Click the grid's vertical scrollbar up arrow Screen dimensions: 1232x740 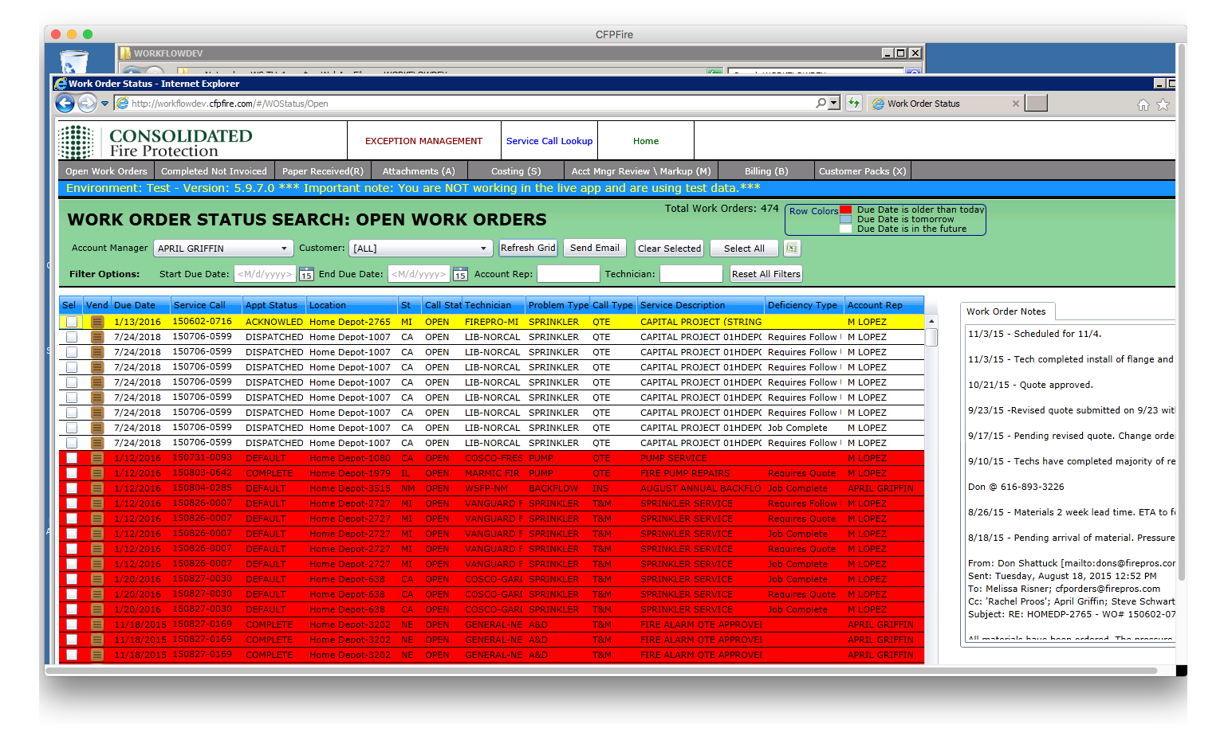tap(931, 321)
